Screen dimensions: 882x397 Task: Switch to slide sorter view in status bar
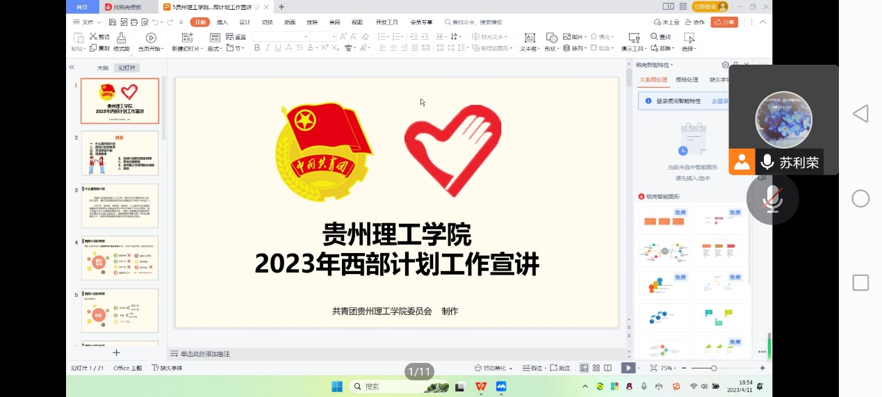click(x=596, y=368)
